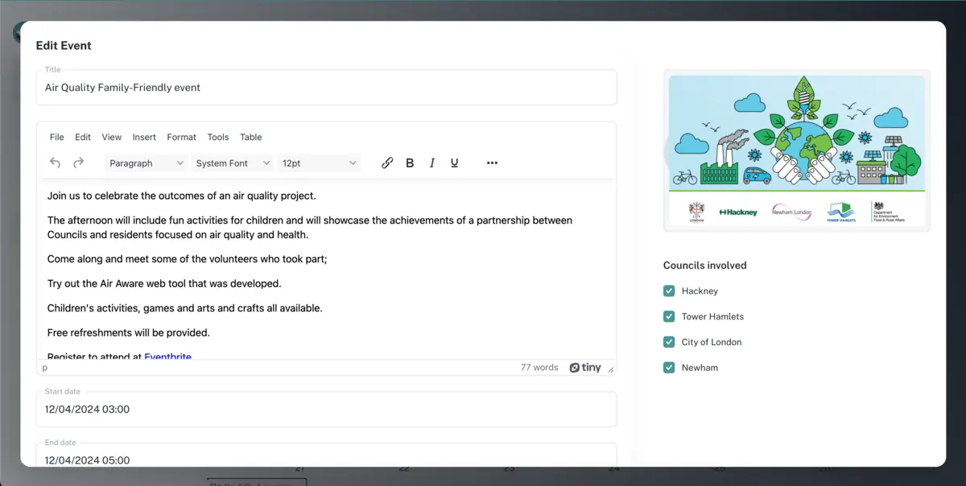Toggle the Tower Hamlets checkbox
Image resolution: width=966 pixels, height=486 pixels.
pos(669,316)
